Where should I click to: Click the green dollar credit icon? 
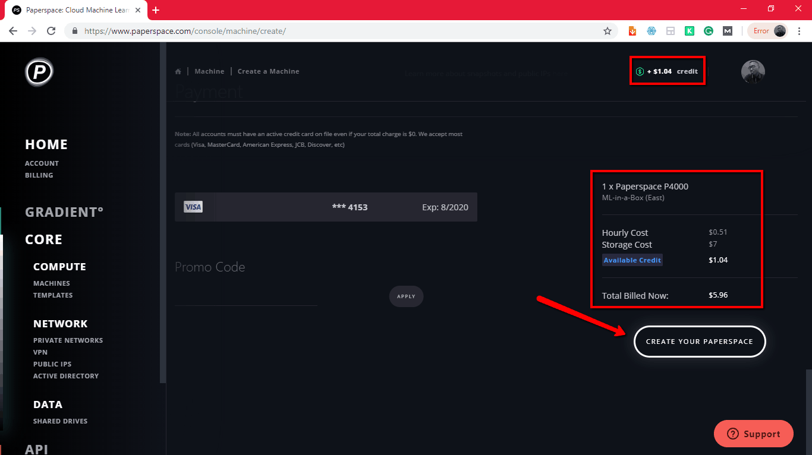[640, 71]
